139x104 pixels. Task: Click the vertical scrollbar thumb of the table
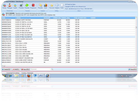(x=136, y=27)
